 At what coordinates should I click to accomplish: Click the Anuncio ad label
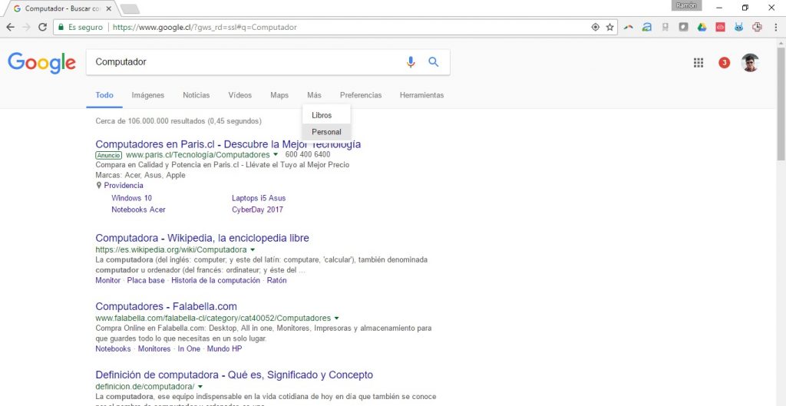click(x=109, y=155)
